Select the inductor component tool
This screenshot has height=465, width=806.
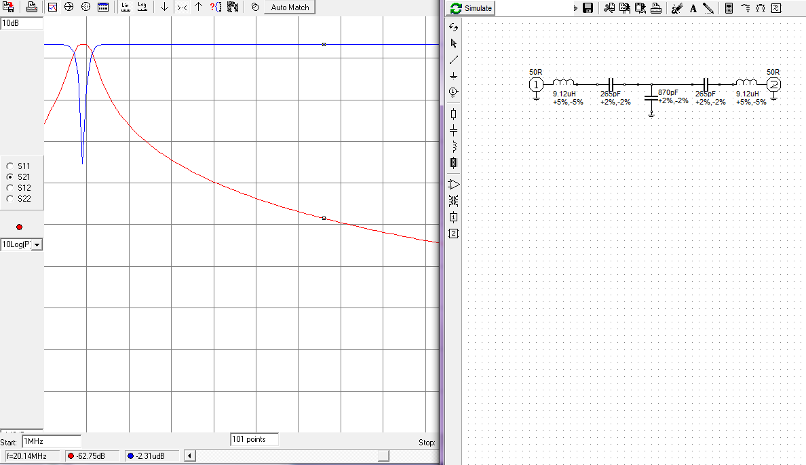454,146
